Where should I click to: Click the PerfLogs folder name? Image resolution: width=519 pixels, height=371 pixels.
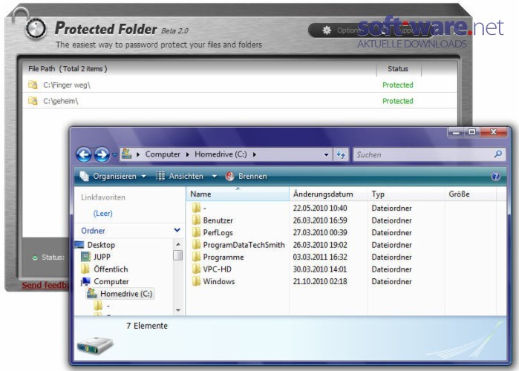click(x=218, y=233)
